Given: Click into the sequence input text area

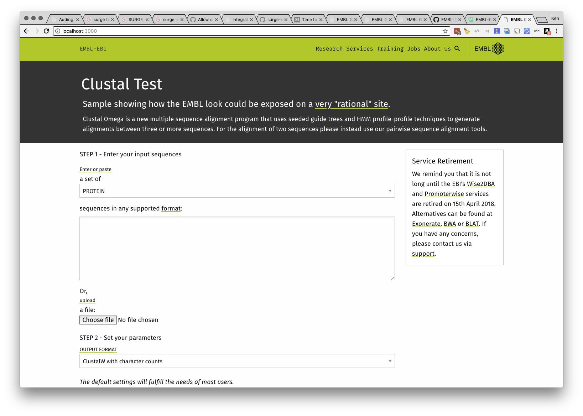Looking at the screenshot, I should (x=237, y=249).
